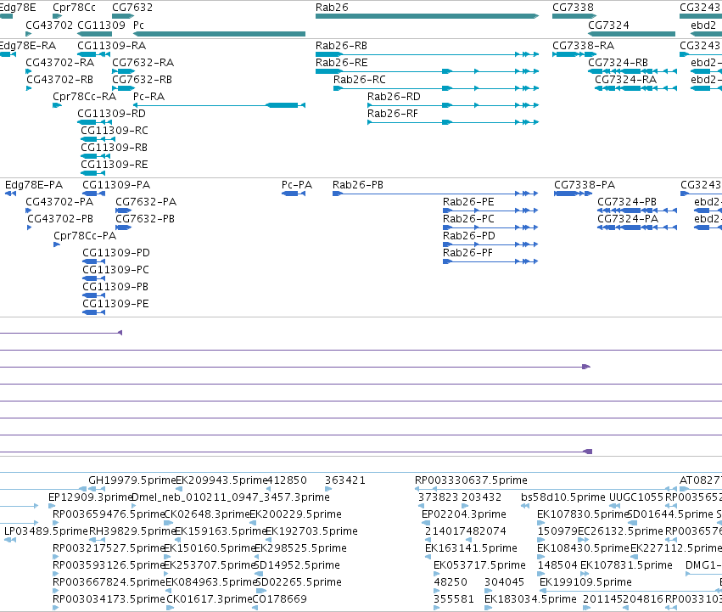The width and height of the screenshot is (722, 612).
Task: Click the CG43702 gene label
Action: click(49, 25)
